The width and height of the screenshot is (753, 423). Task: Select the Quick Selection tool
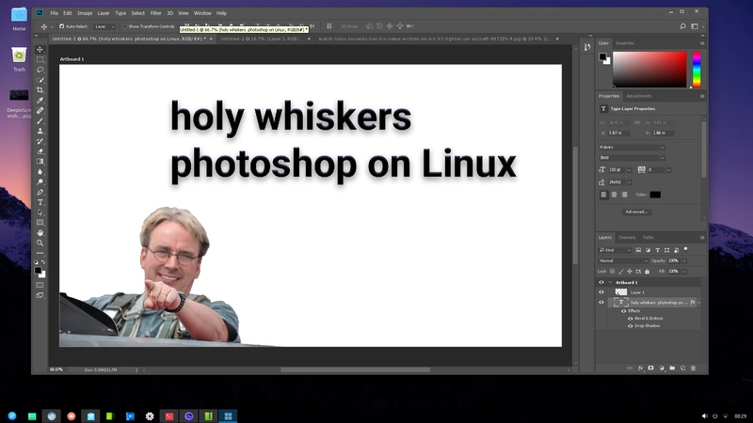[40, 80]
